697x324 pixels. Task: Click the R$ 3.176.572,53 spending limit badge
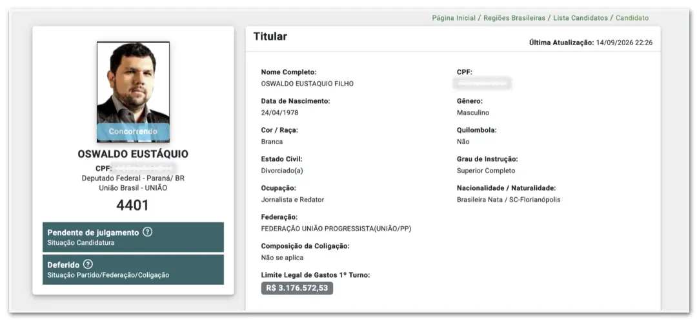click(x=297, y=288)
